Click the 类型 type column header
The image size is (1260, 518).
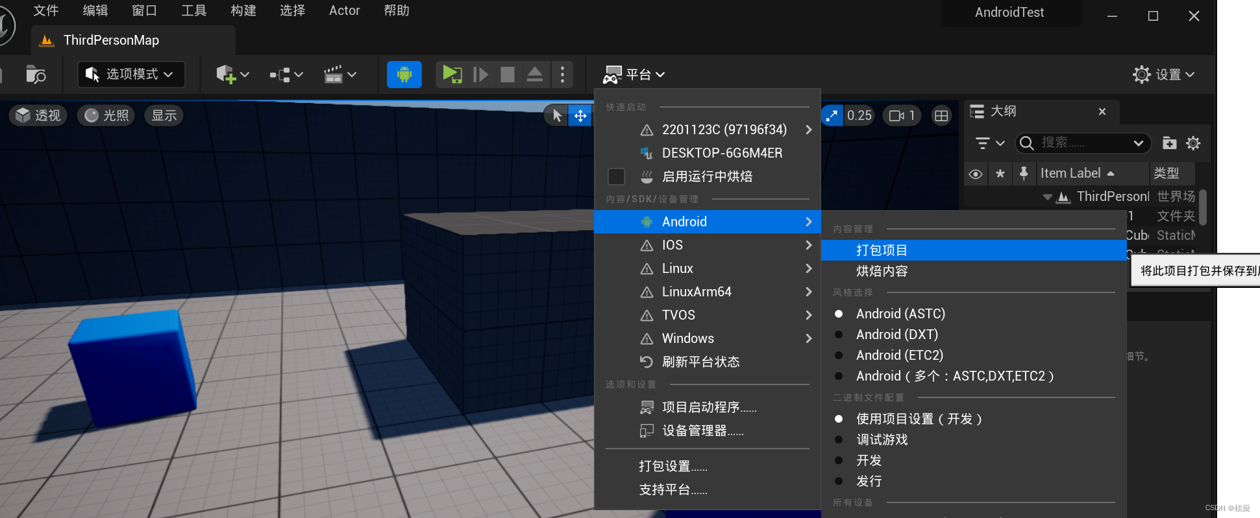[1172, 174]
